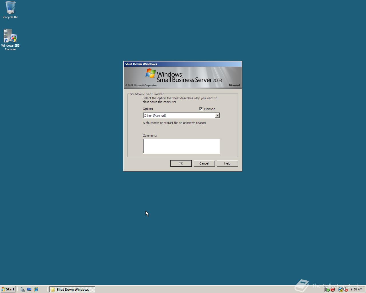Open the red alert notification tray icon
This screenshot has height=293, width=366.
pos(333,290)
